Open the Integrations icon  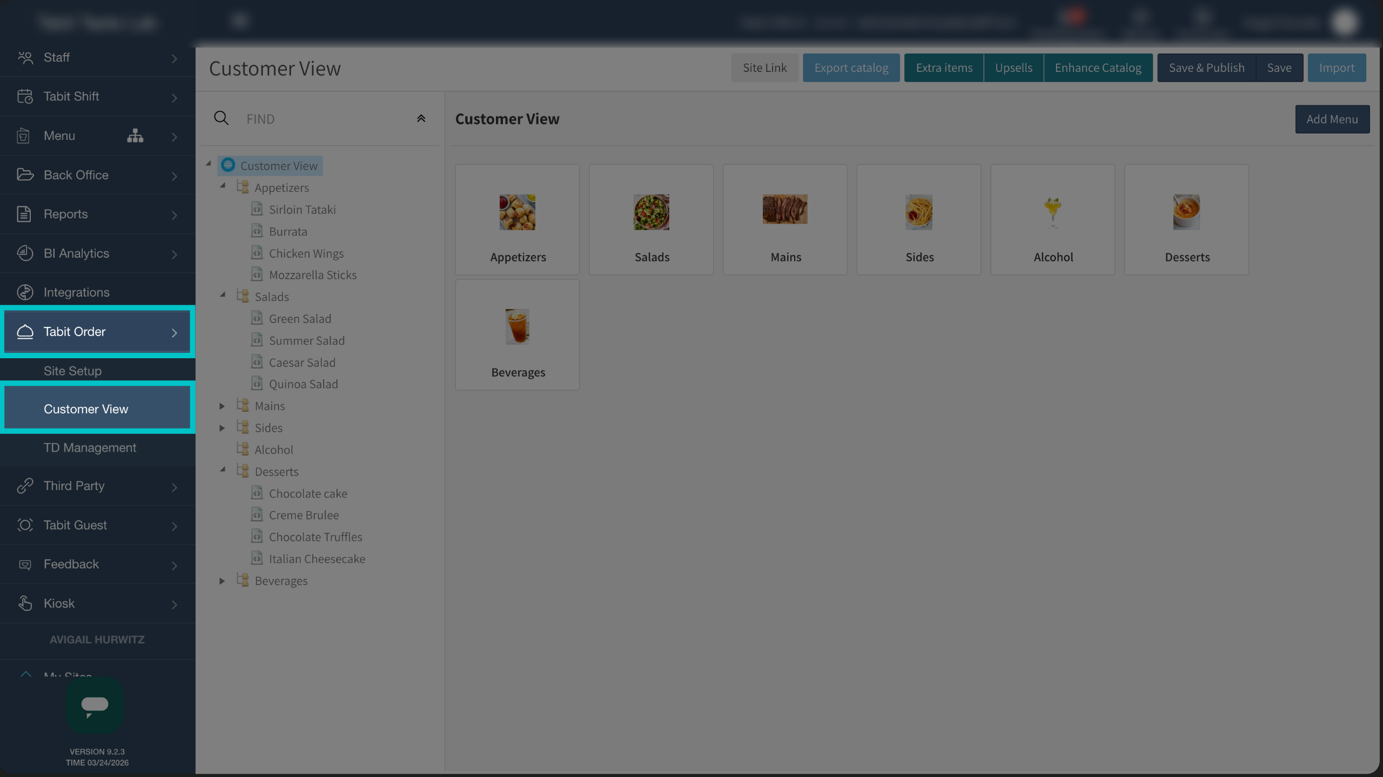click(x=25, y=292)
